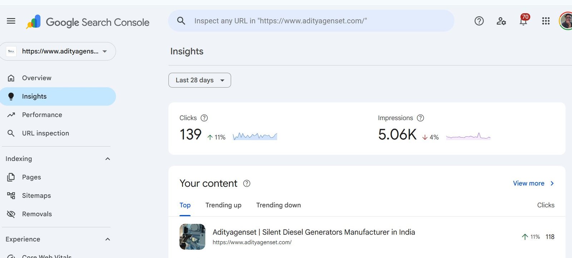
Task: Click the Indexing section label
Action: point(19,159)
